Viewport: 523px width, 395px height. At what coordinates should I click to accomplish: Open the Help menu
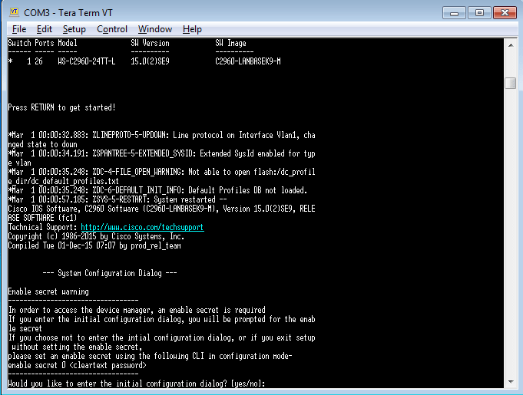coord(192,29)
